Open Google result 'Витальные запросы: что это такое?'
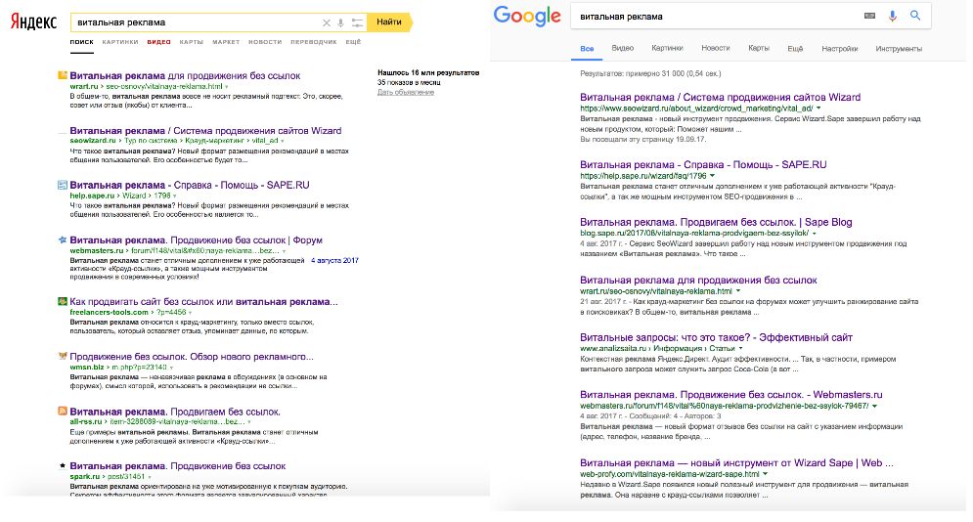The width and height of the screenshot is (973, 522). 716,338
